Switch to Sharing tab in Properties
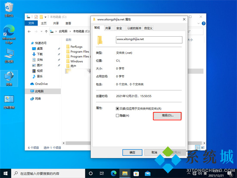 pyautogui.click(x=108, y=28)
